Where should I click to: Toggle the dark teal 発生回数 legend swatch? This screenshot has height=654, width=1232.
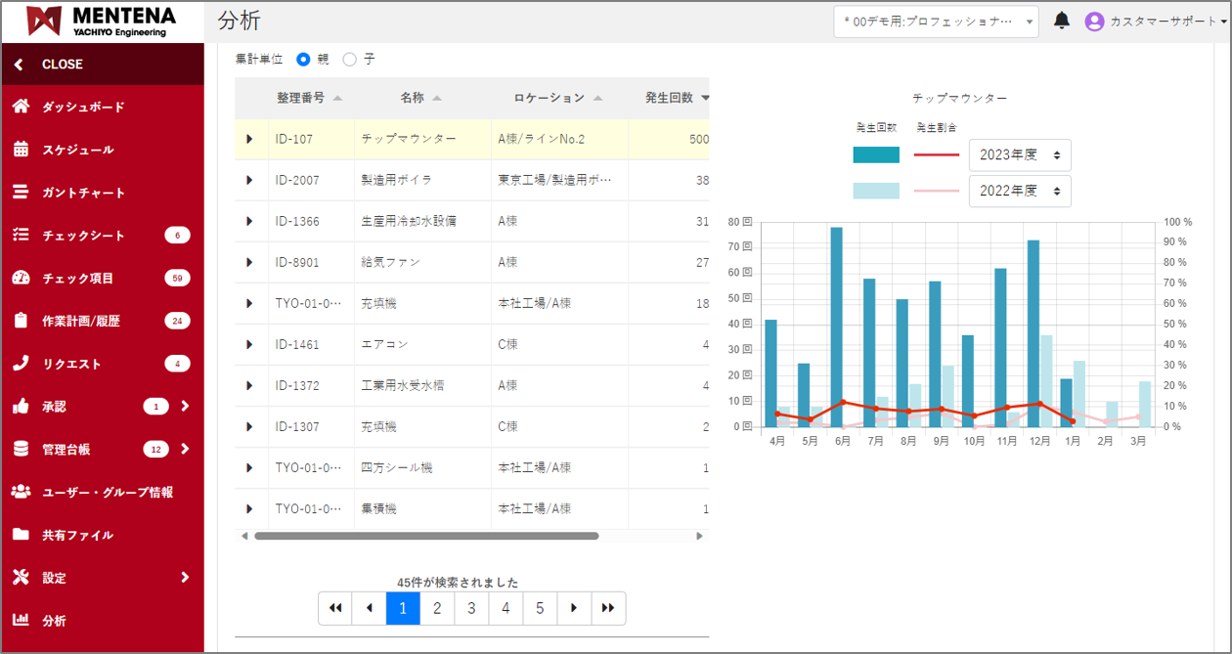click(875, 154)
